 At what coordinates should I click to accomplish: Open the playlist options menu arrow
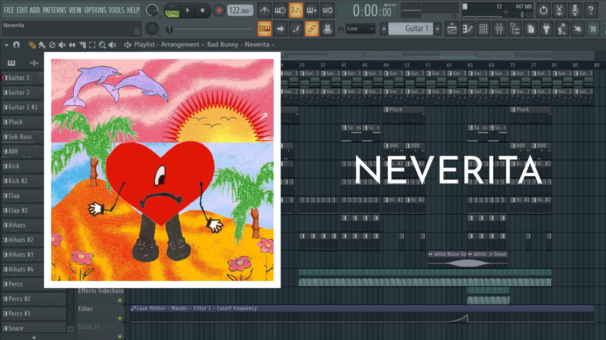click(x=6, y=45)
